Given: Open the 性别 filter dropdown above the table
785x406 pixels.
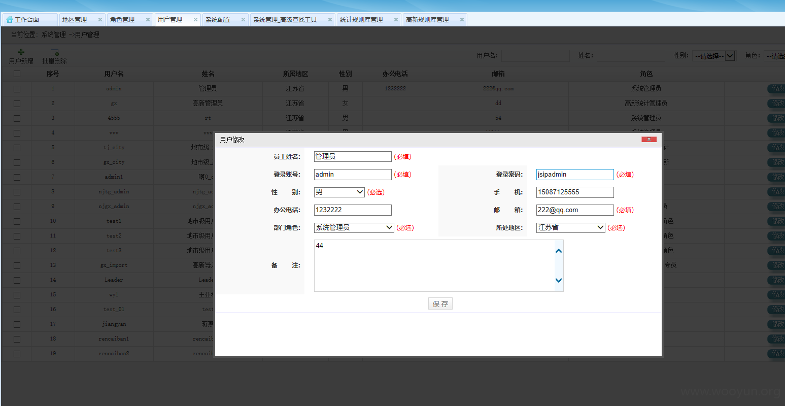Looking at the screenshot, I should pos(713,56).
